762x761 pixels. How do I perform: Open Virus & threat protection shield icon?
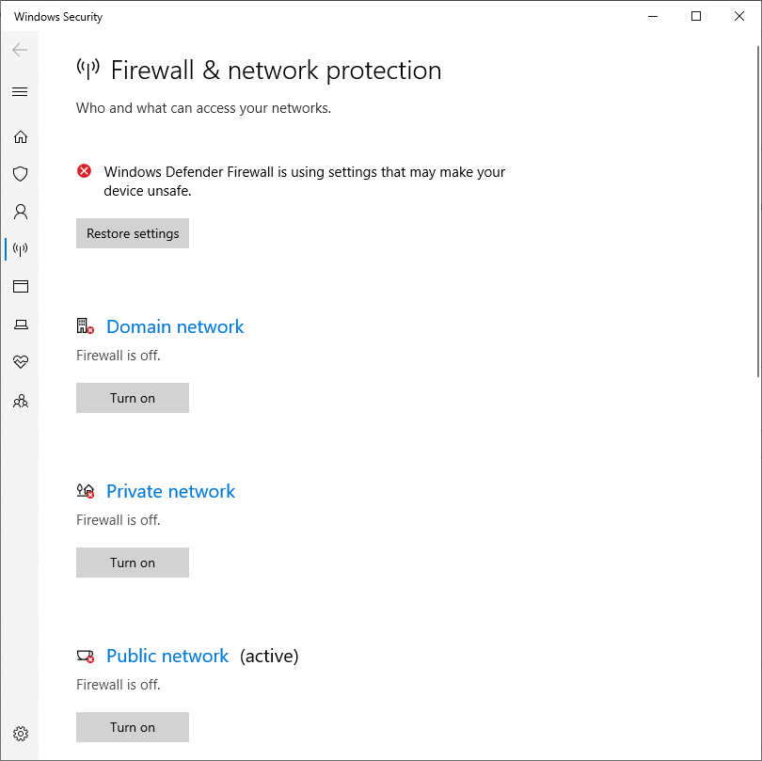21,174
